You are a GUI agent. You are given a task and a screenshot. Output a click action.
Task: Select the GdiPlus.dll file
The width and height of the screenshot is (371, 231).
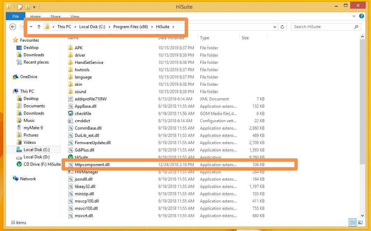point(84,150)
